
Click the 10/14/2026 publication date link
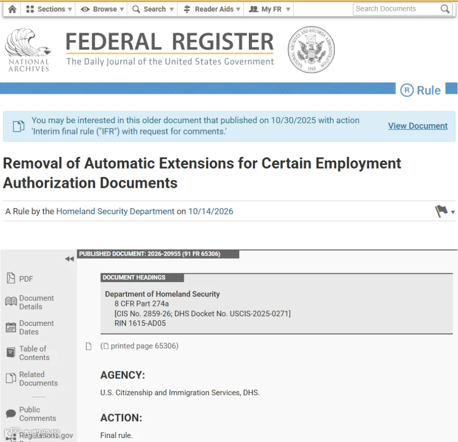click(211, 211)
